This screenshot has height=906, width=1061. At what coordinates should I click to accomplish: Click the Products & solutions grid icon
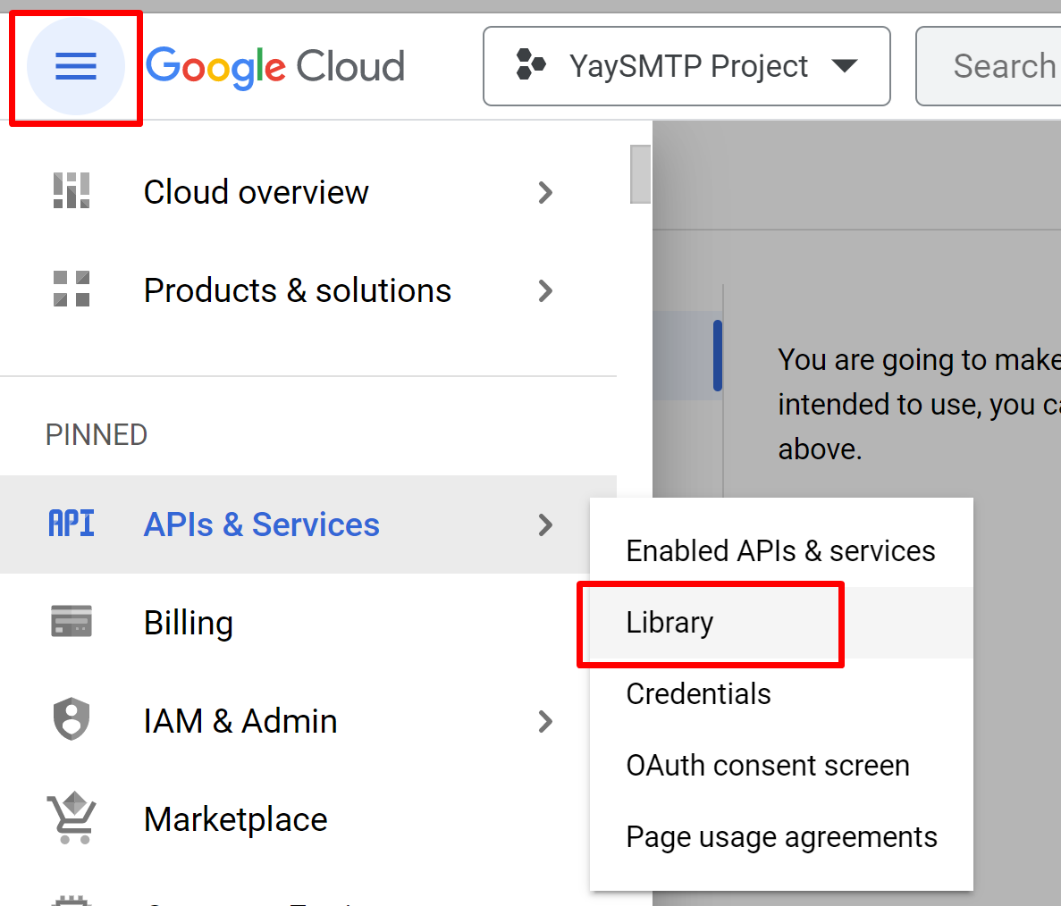click(72, 289)
